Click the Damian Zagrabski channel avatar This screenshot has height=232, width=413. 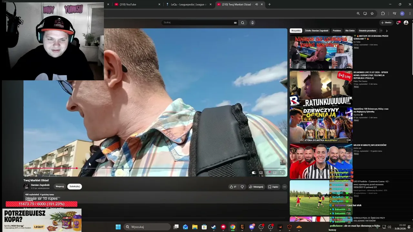tap(26, 186)
